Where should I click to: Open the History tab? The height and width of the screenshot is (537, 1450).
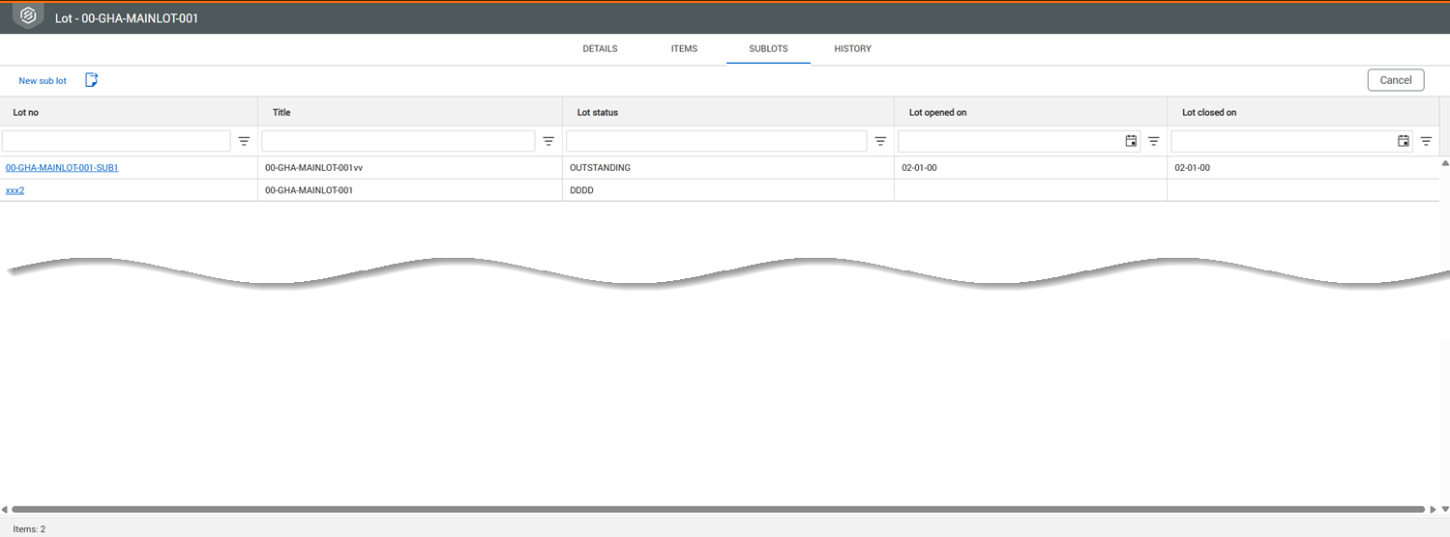coord(852,48)
